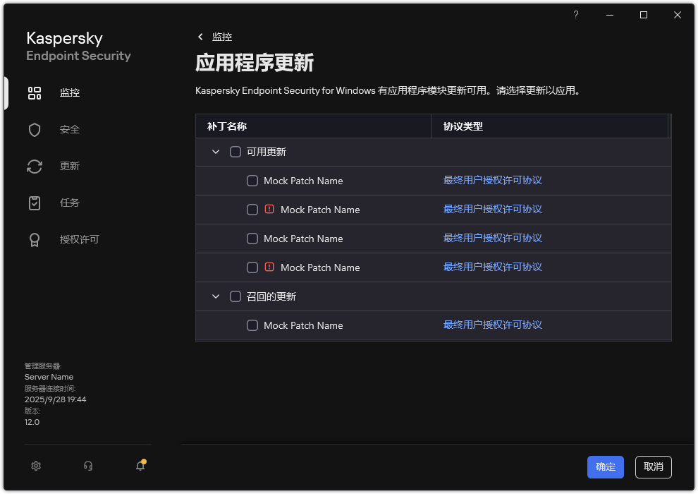Collapse the 召回的更新 group
The image size is (698, 494).
pos(215,296)
